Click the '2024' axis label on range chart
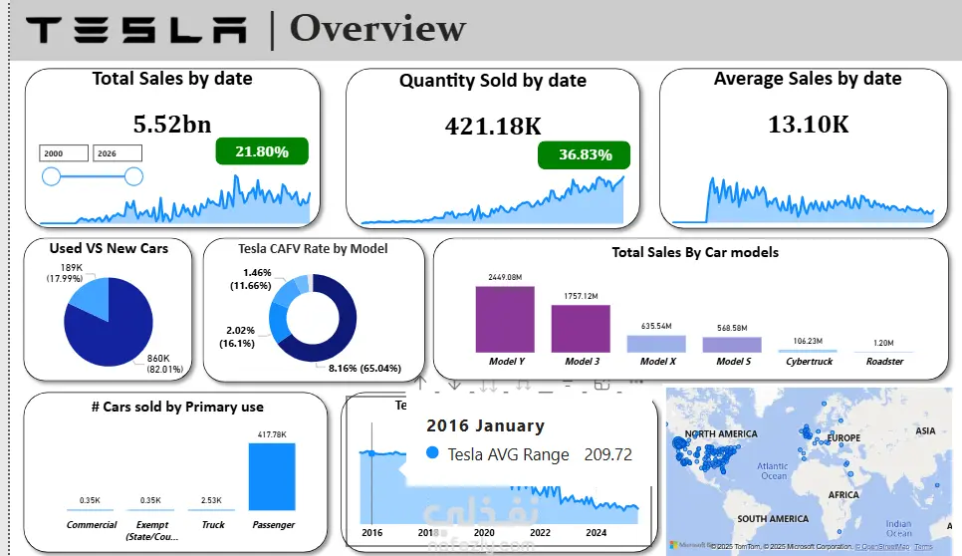This screenshot has height=556, width=962. [596, 533]
